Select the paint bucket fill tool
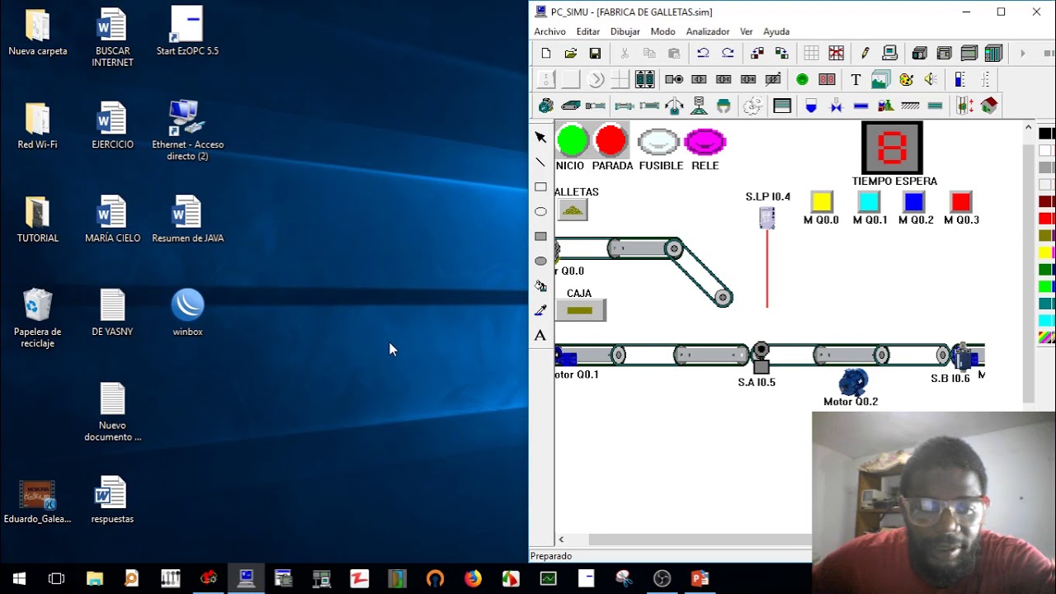This screenshot has height=594, width=1056. click(540, 285)
